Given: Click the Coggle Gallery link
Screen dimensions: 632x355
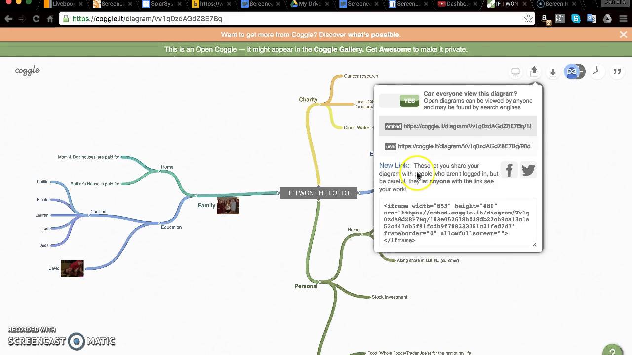Looking at the screenshot, I should pos(338,49).
